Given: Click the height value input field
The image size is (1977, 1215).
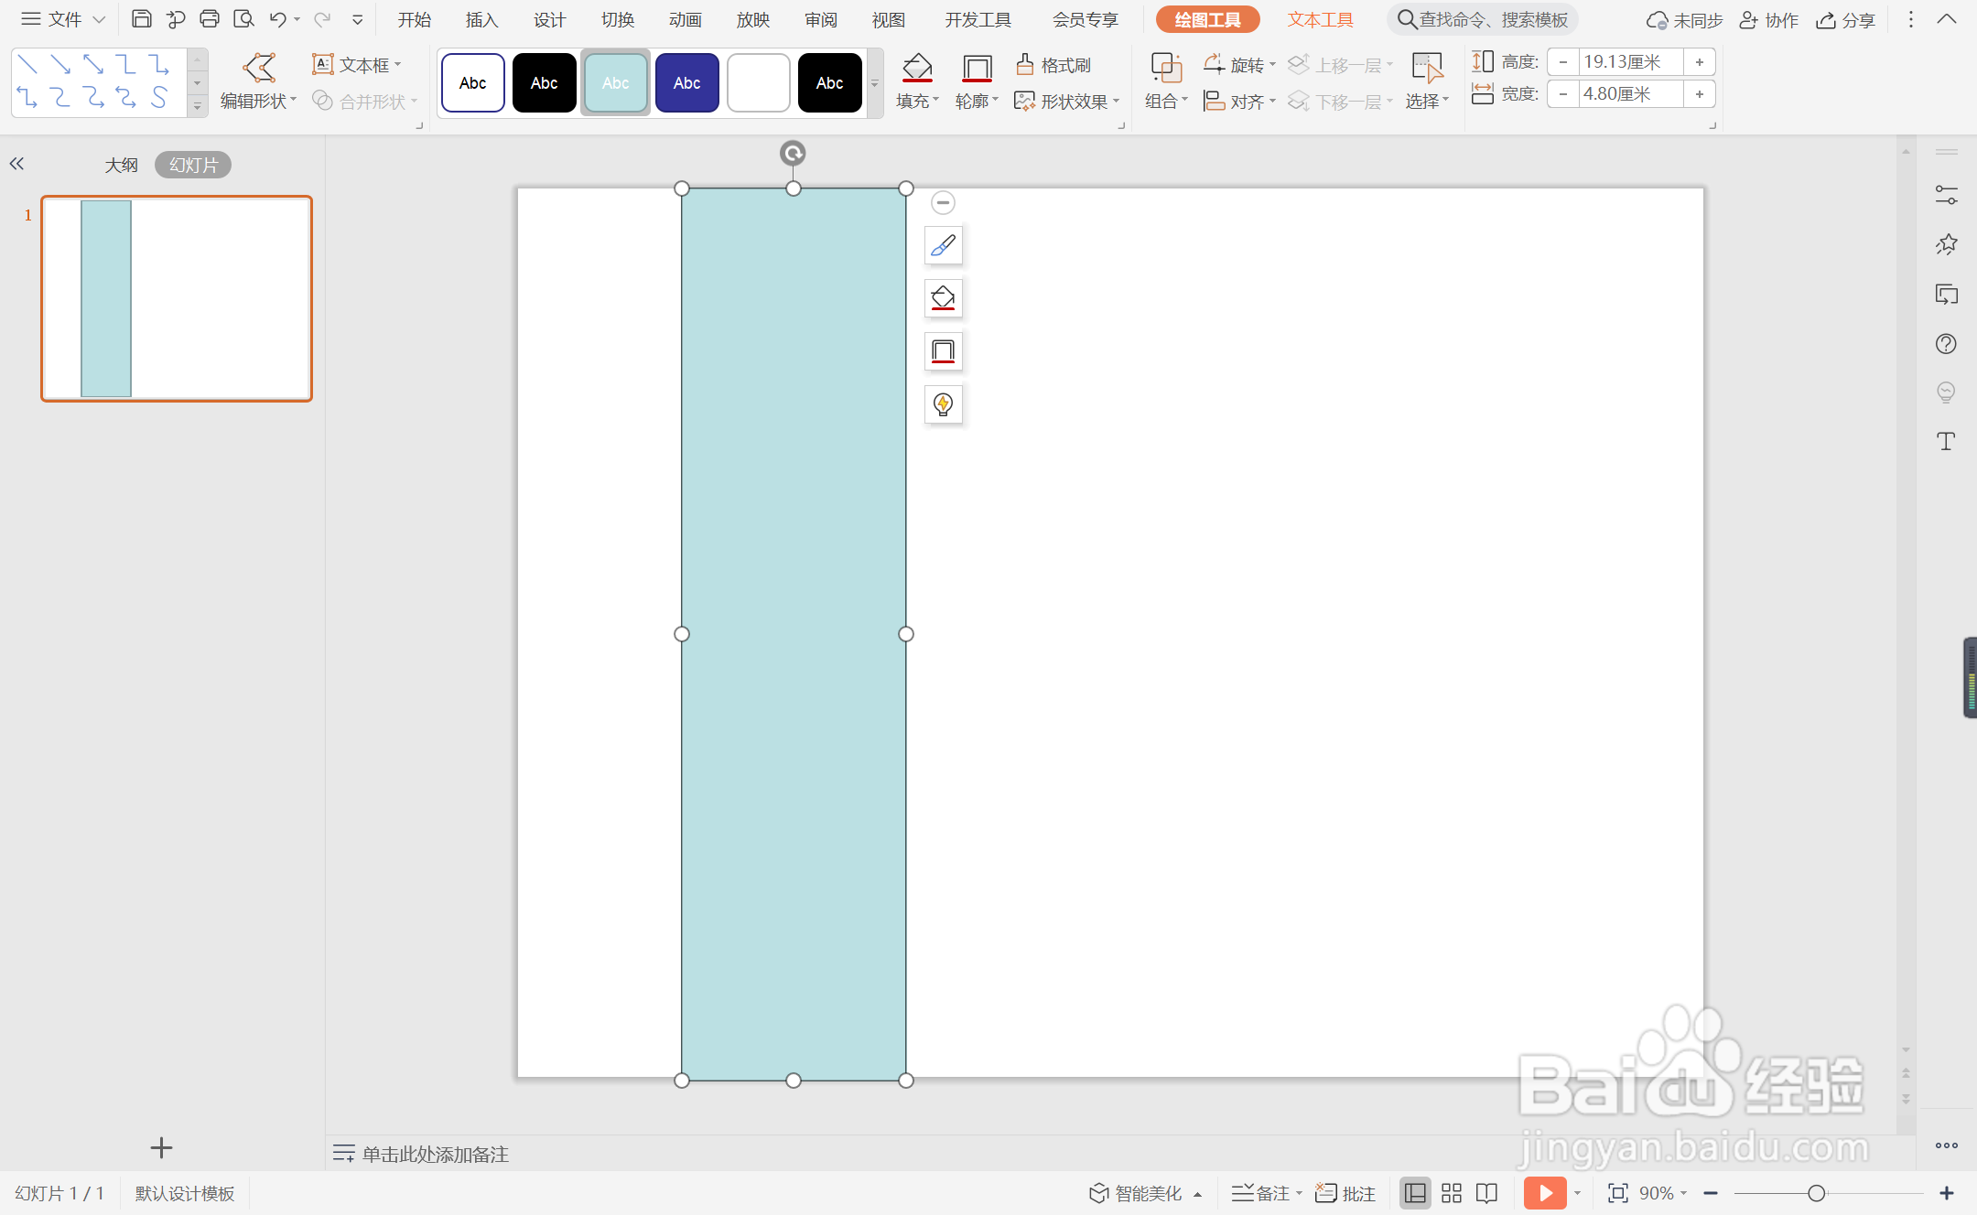Looking at the screenshot, I should 1630,62.
